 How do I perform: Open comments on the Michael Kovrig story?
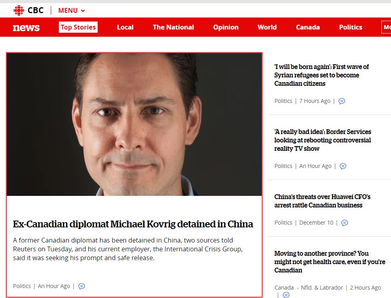[82, 286]
